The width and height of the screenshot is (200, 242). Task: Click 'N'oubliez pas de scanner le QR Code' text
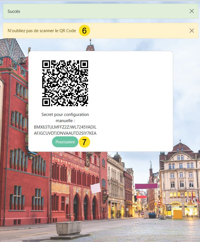coord(42,31)
